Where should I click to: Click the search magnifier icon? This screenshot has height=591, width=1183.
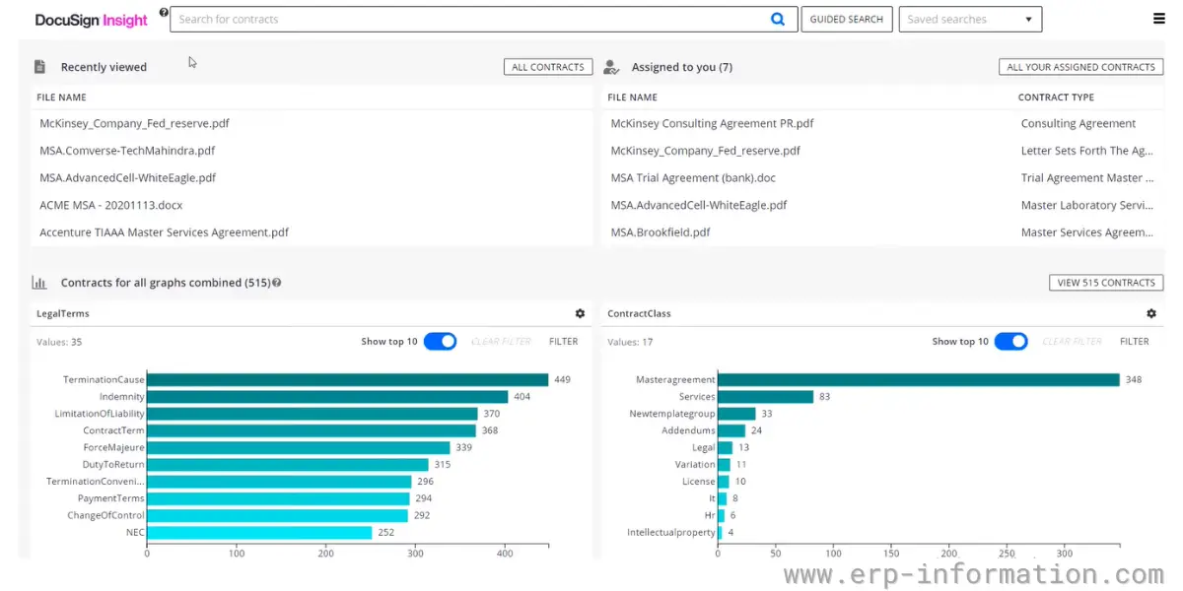coord(778,19)
